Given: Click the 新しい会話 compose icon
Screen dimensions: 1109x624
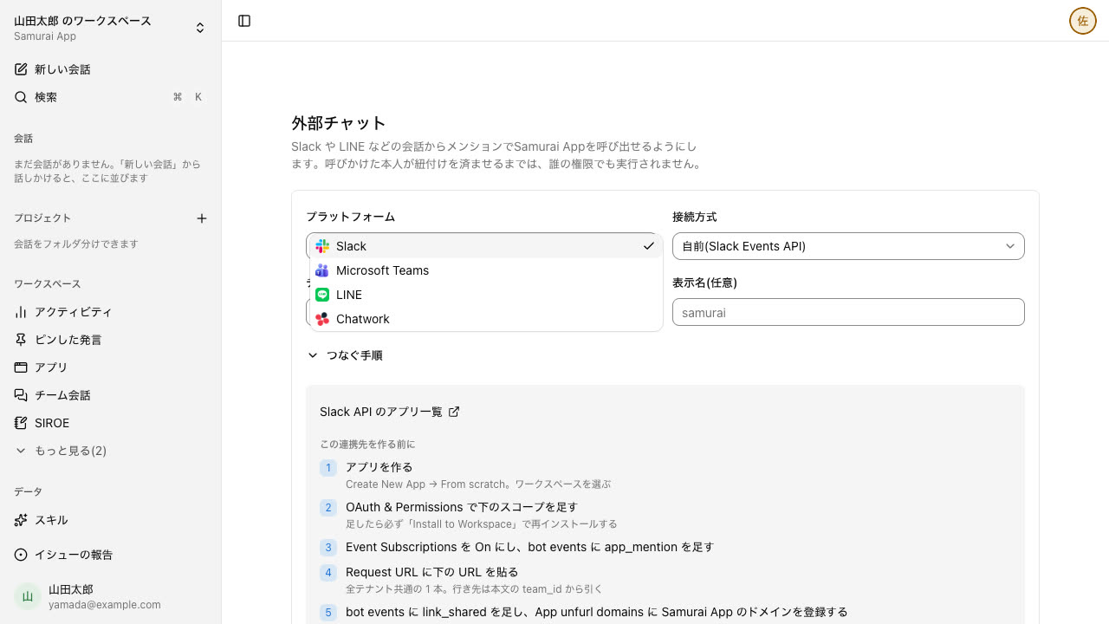Looking at the screenshot, I should (x=21, y=69).
